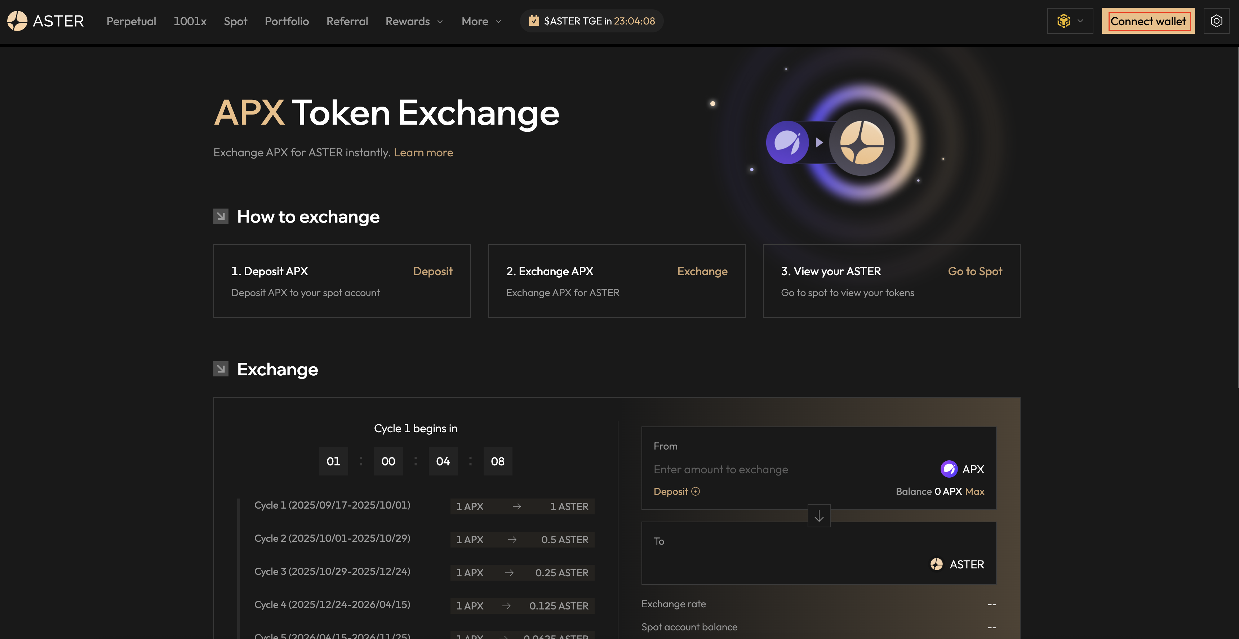Viewport: 1239px width, 639px height.
Task: Open the Perpetual nav tab
Action: point(131,21)
